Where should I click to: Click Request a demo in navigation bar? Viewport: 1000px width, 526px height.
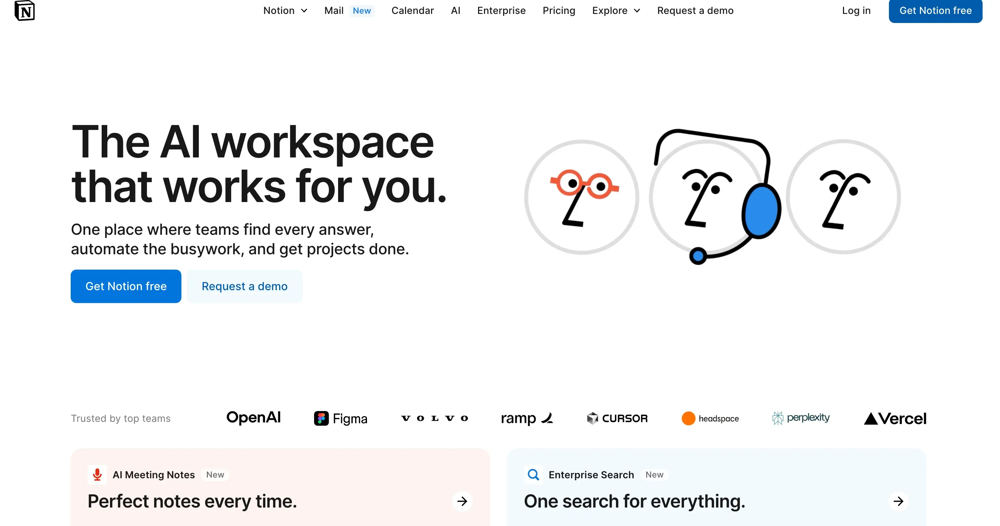point(695,10)
